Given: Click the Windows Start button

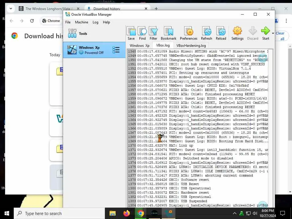Looking at the screenshot, I should point(7,213).
